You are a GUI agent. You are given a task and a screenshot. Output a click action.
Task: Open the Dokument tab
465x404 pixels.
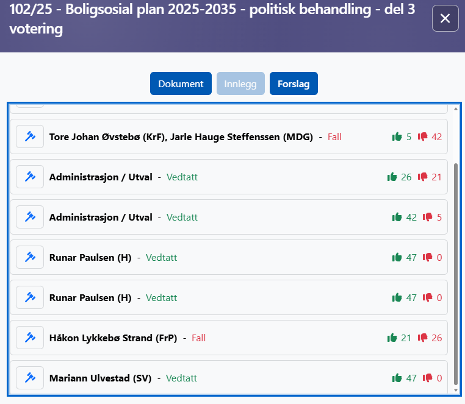click(181, 83)
